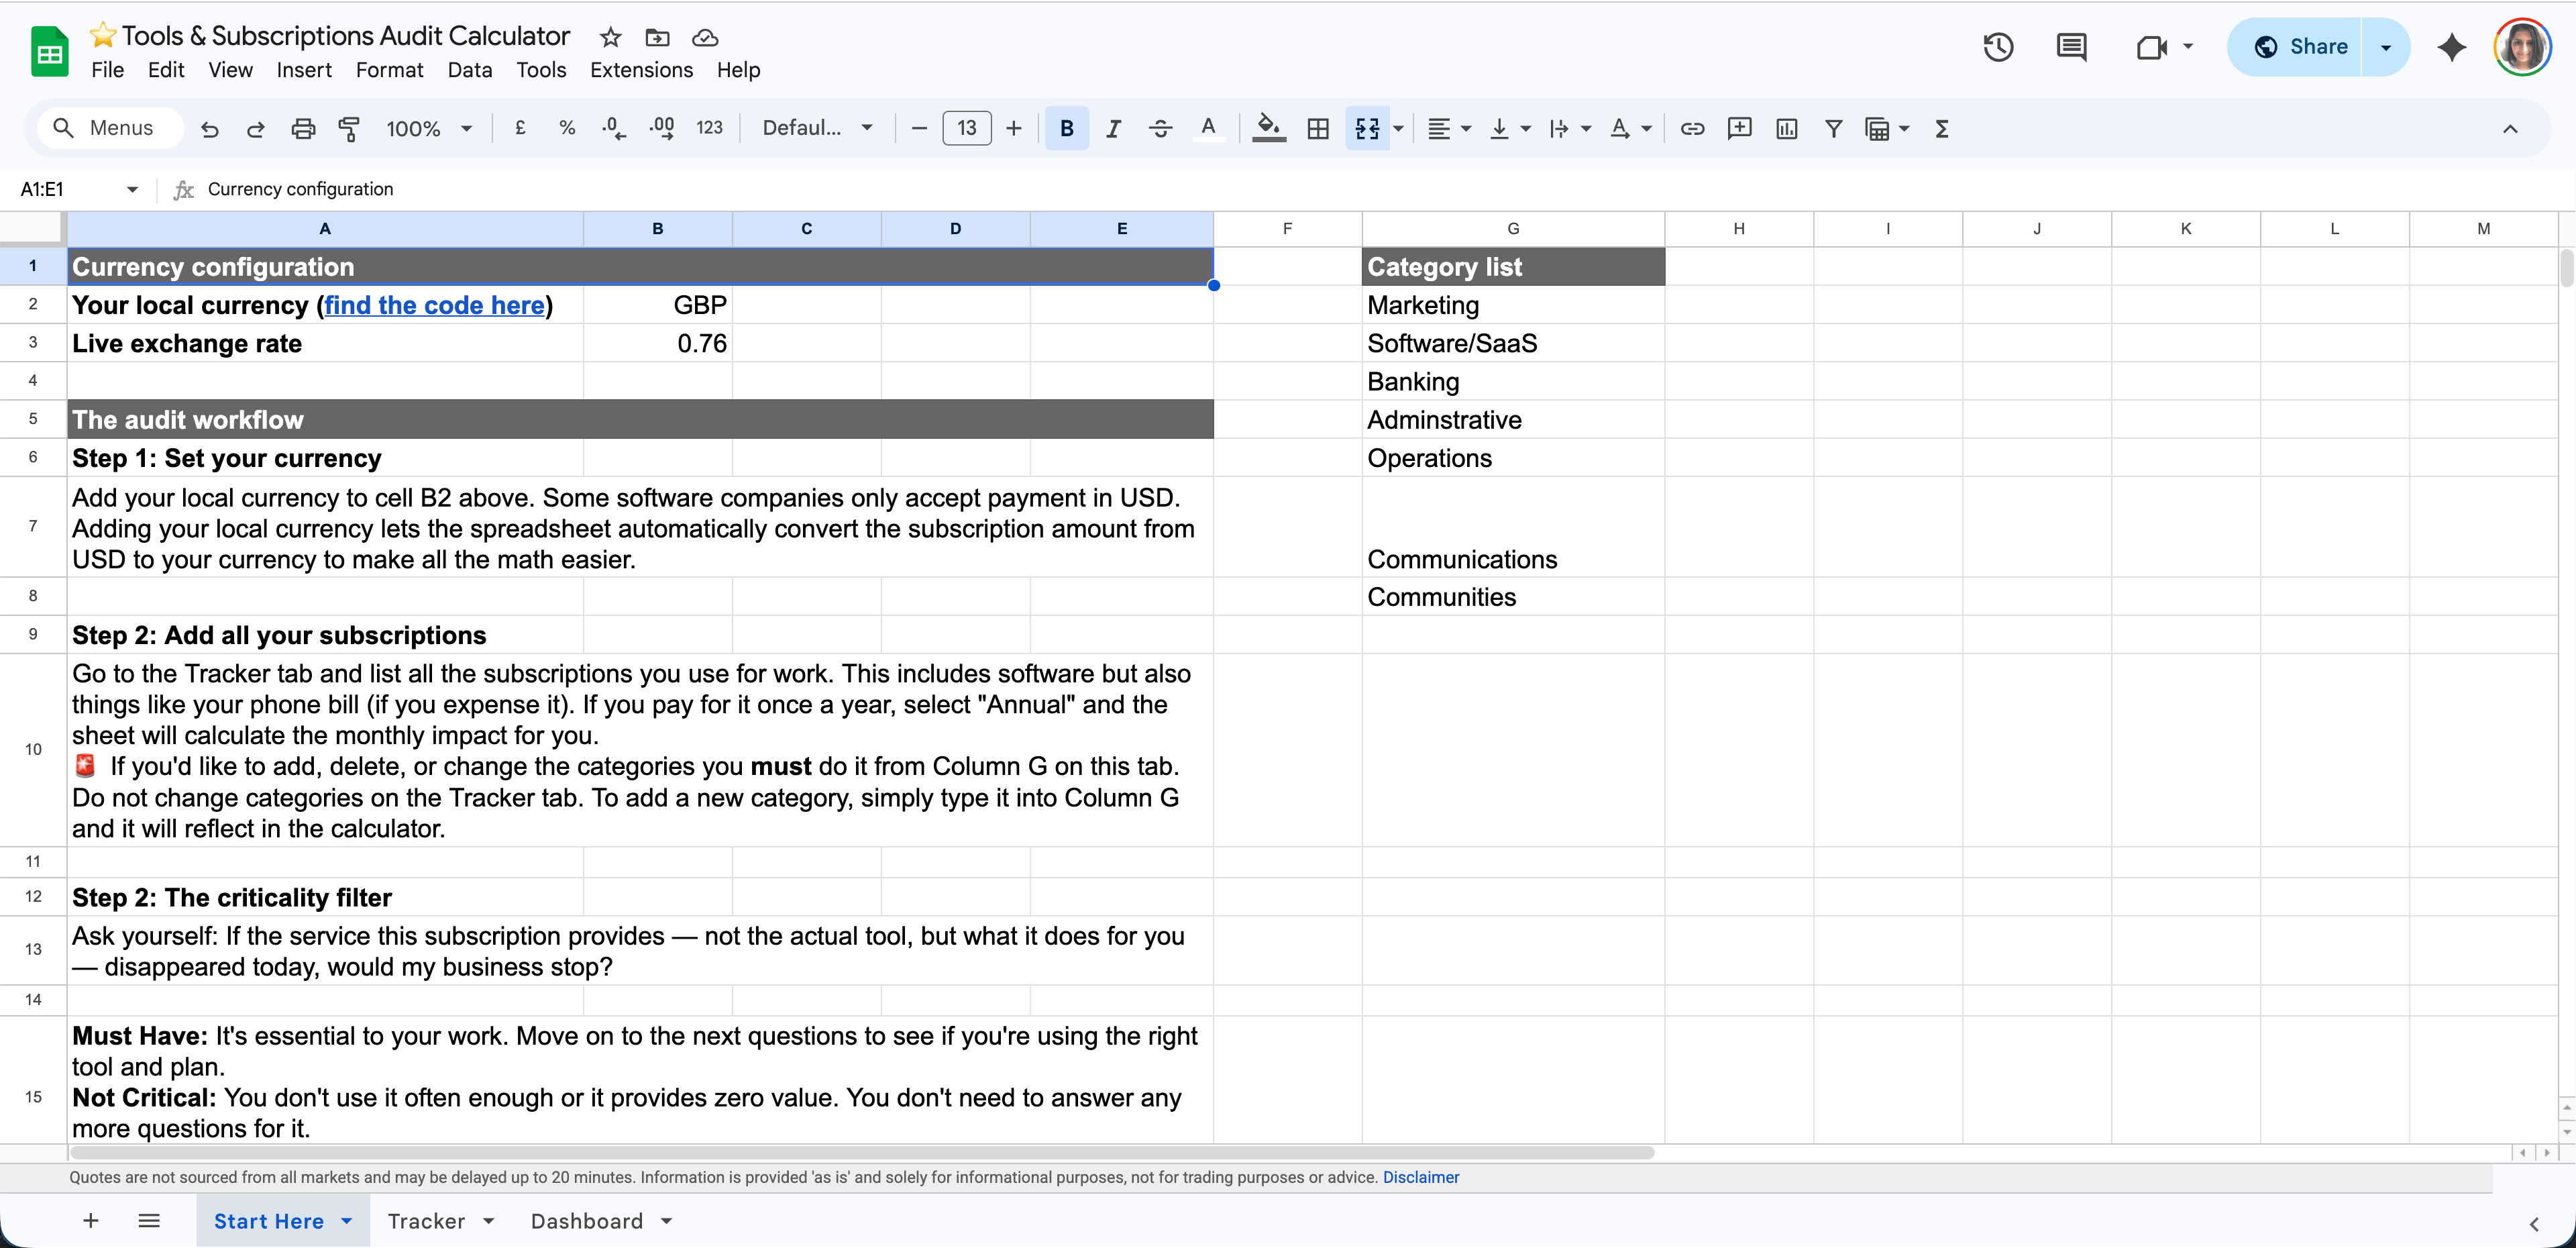Apply strikethrough to selection
This screenshot has height=1248, width=2576.
pyautogui.click(x=1160, y=128)
